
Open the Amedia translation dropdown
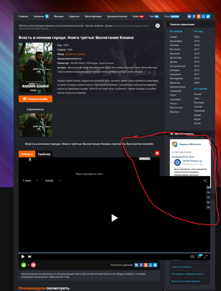pyautogui.click(x=53, y=181)
